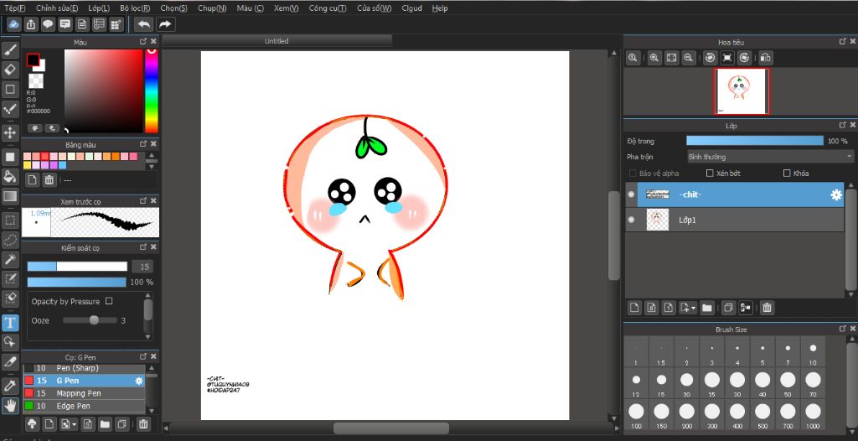This screenshot has height=441, width=858.
Task: Click the horizontal canvas scrollbar
Action: (x=392, y=428)
